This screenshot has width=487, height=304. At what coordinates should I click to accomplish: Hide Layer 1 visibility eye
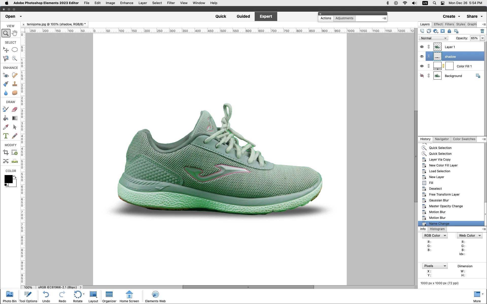click(422, 47)
